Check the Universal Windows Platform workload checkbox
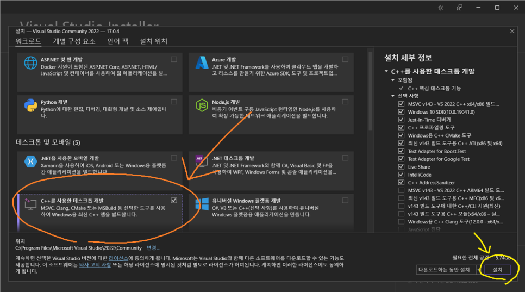The width and height of the screenshot is (525, 292). coord(345,200)
